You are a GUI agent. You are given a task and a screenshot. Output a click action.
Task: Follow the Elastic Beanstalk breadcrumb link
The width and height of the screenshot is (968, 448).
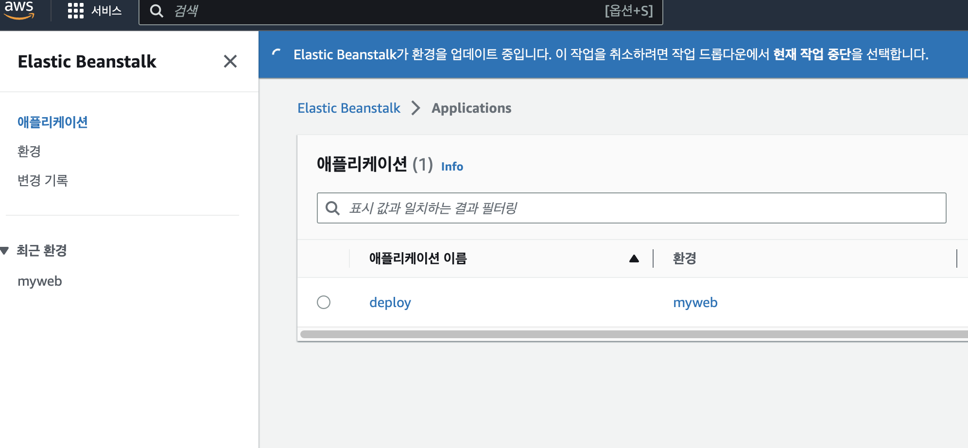[349, 108]
